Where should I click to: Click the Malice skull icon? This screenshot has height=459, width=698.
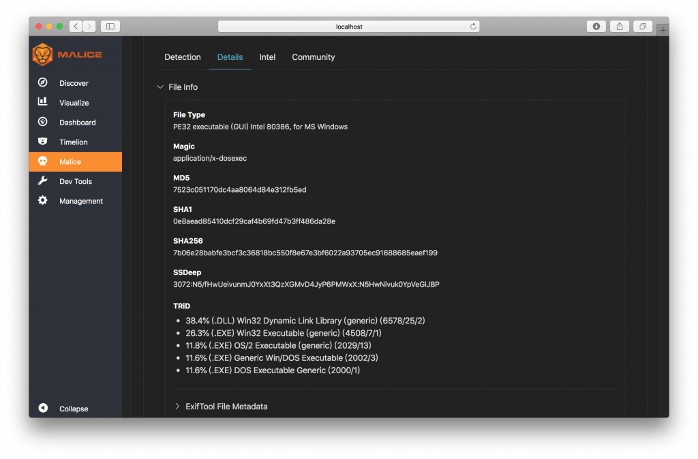click(43, 161)
